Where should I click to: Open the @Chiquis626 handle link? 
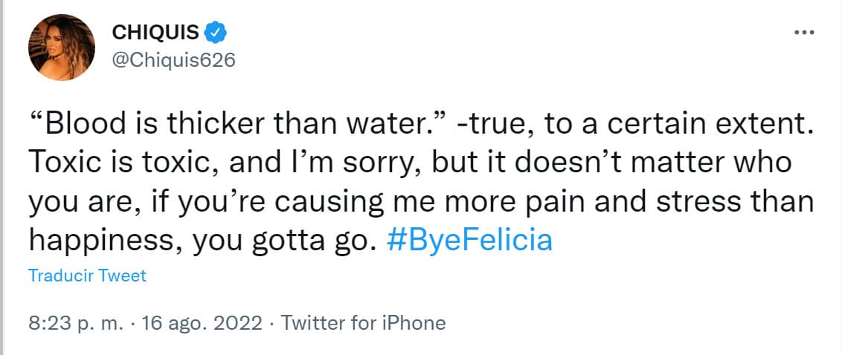173,60
